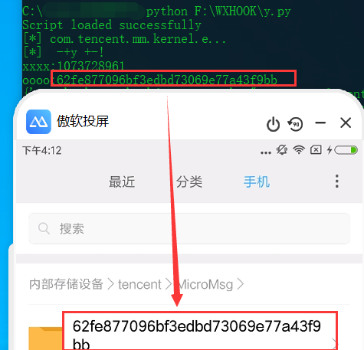Click the MicroMsg breadcrumb item
The image size is (364, 350).
click(205, 285)
